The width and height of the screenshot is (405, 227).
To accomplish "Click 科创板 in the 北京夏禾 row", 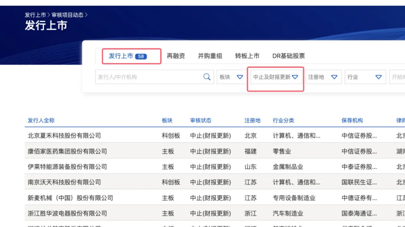I will tap(171, 136).
